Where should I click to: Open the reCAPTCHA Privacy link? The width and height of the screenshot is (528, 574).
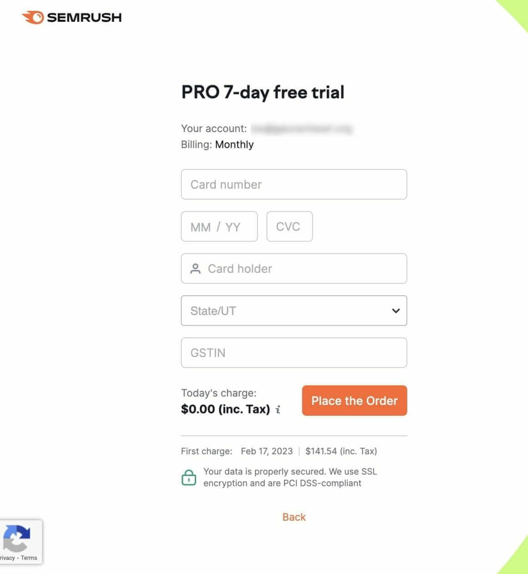click(x=7, y=558)
